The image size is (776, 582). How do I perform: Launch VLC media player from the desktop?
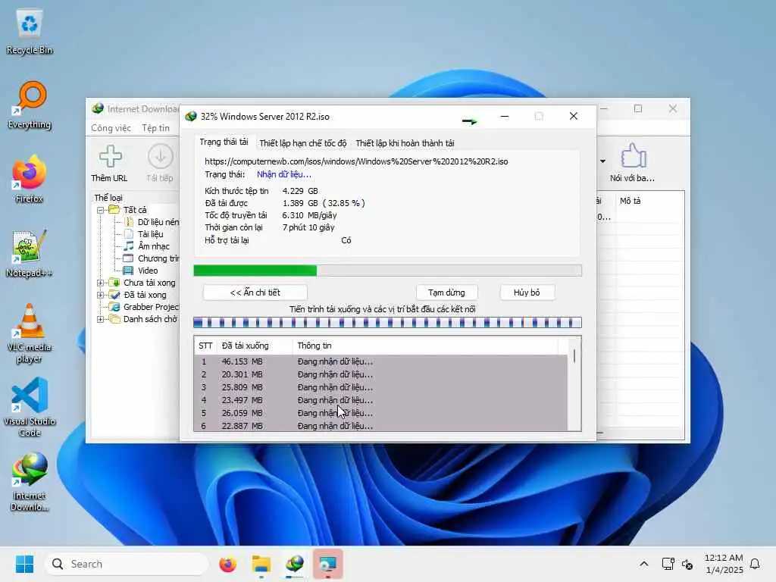tap(30, 333)
